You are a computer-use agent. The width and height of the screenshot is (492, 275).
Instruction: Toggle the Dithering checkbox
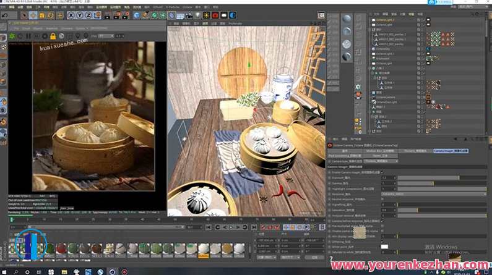pyautogui.click(x=383, y=242)
